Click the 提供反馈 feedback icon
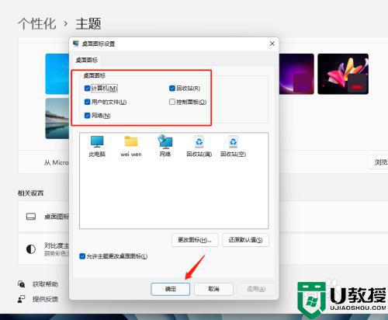The image size is (388, 320). coord(21,299)
